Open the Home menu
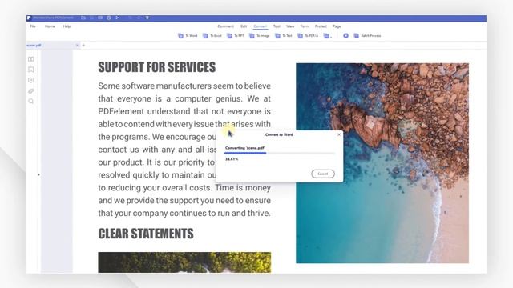This screenshot has height=288, width=513. (x=50, y=26)
